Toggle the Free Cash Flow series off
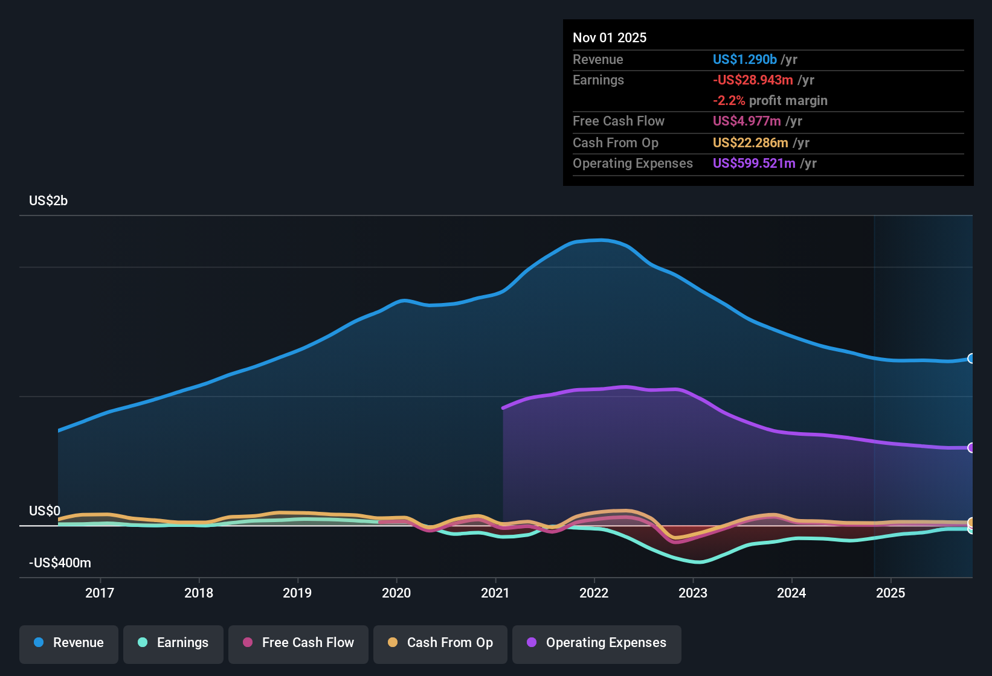Viewport: 992px width, 676px height. tap(298, 643)
